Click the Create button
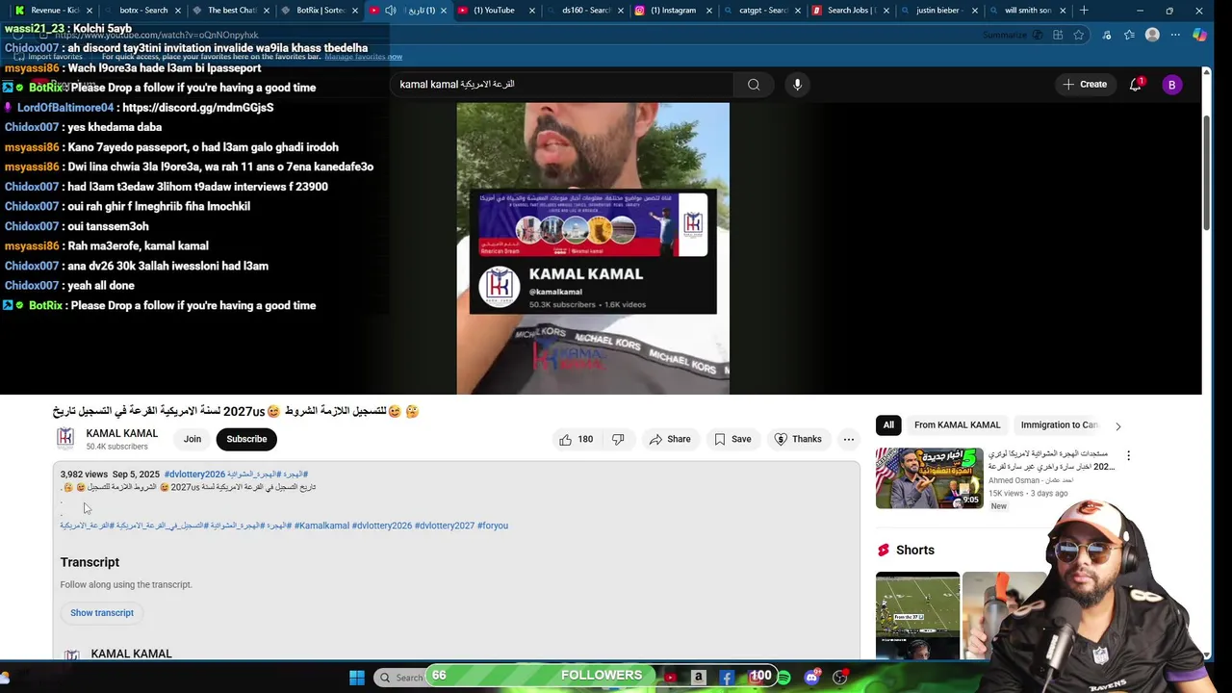The image size is (1232, 693). [x=1084, y=85]
